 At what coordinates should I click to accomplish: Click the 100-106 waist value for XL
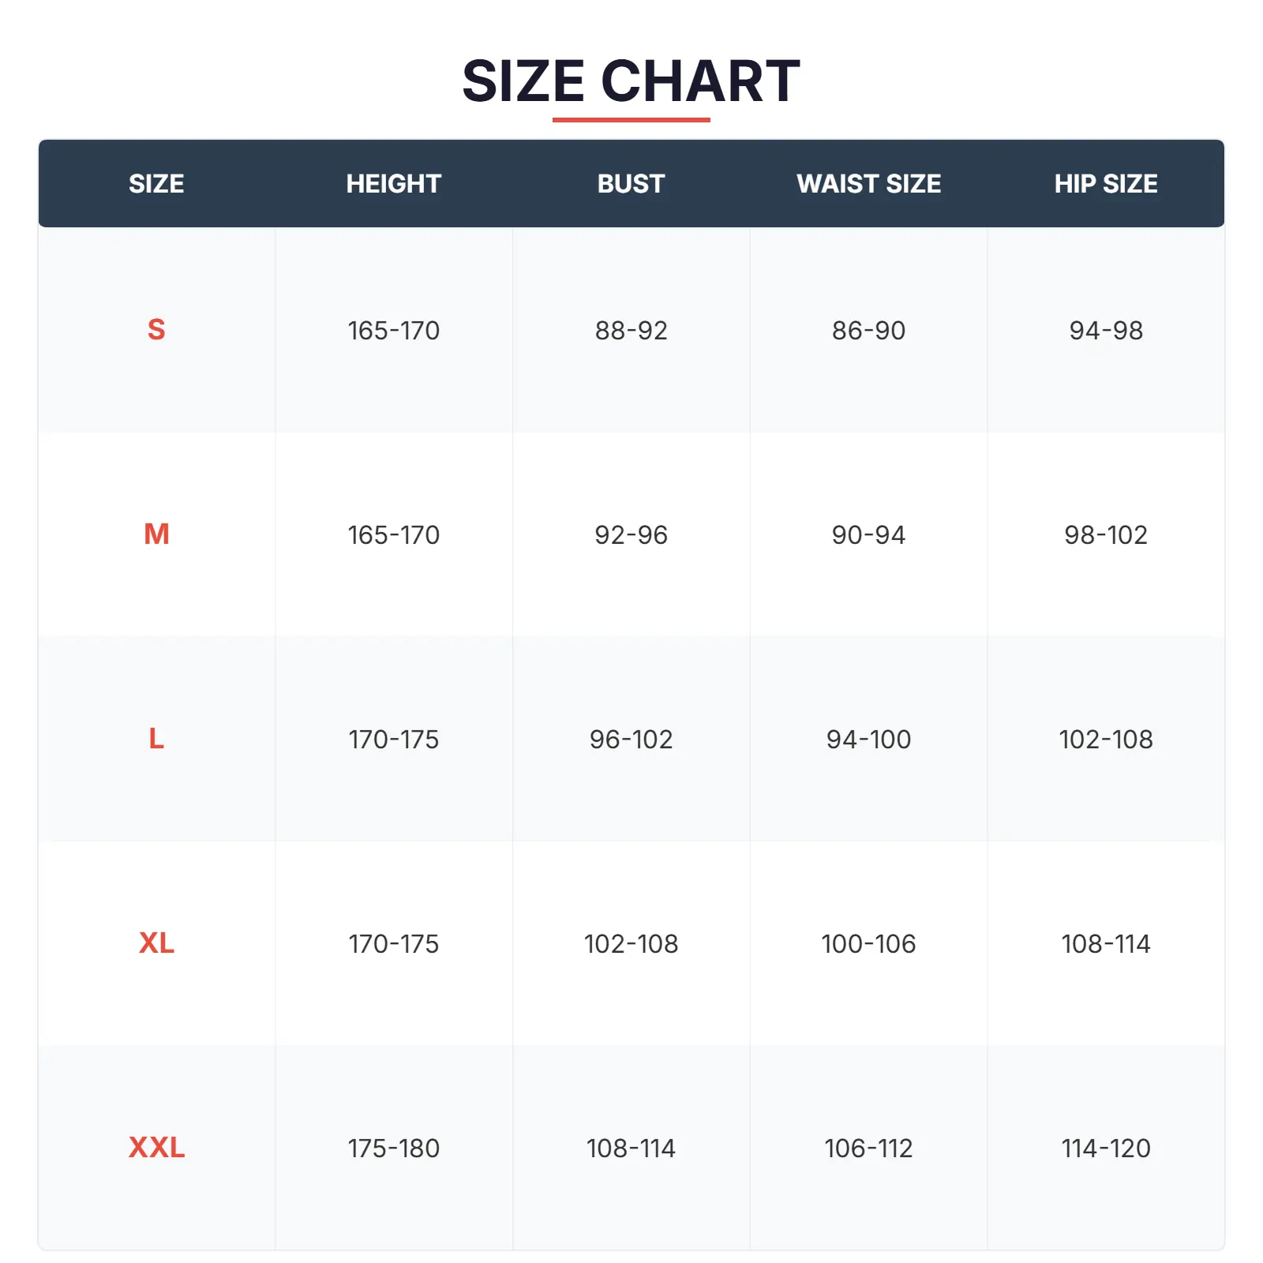tap(868, 944)
